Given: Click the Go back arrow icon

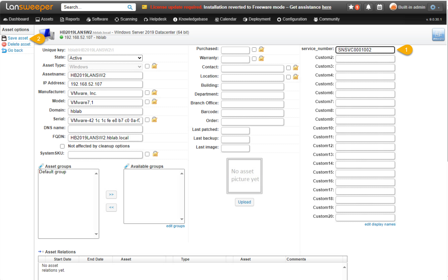Looking at the screenshot, I should (x=4, y=50).
